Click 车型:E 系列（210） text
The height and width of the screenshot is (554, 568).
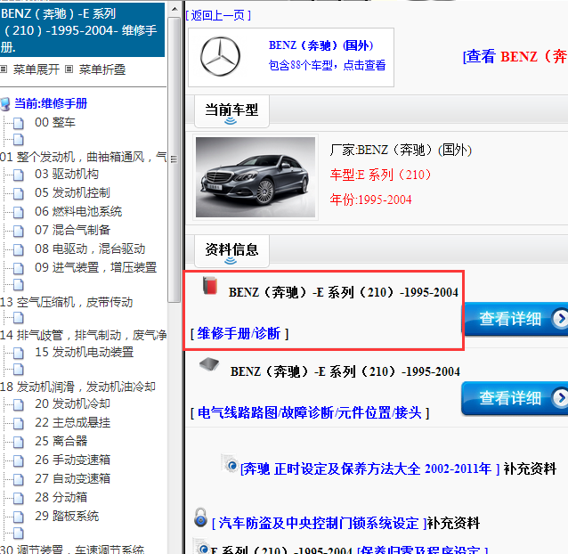(x=380, y=175)
